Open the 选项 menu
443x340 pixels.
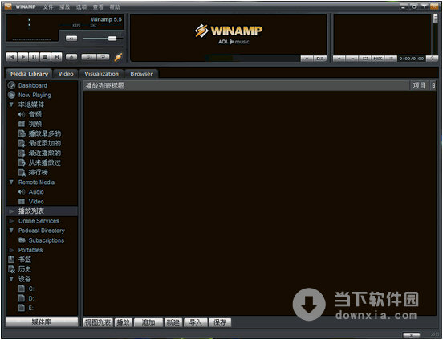coord(81,6)
